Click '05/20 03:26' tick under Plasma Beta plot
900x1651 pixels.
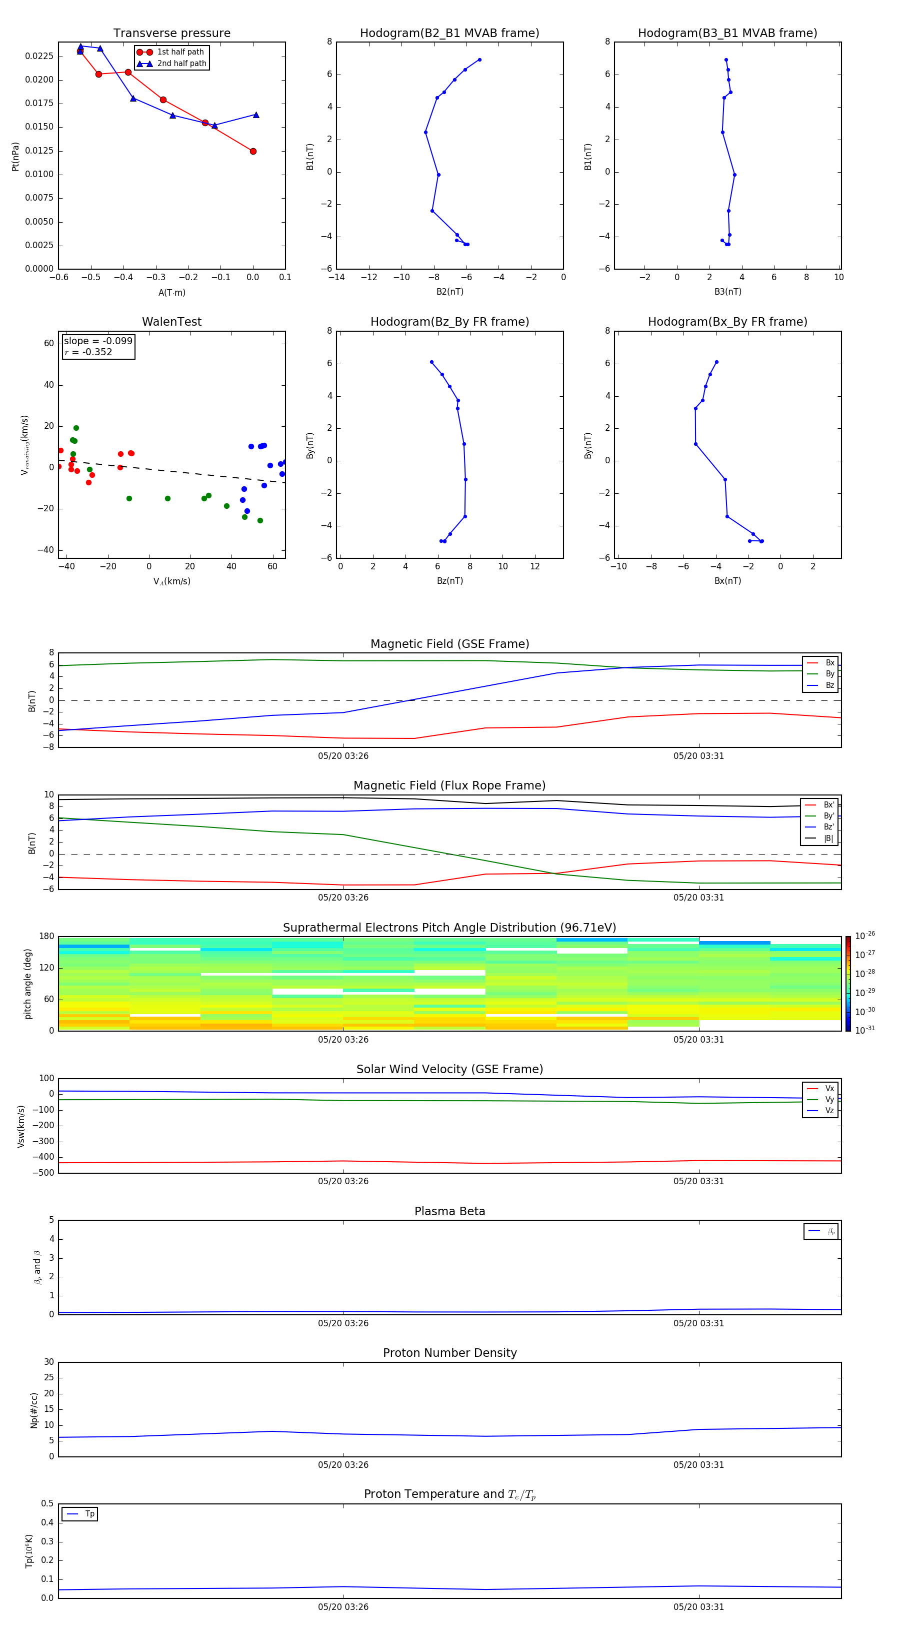click(x=343, y=1323)
